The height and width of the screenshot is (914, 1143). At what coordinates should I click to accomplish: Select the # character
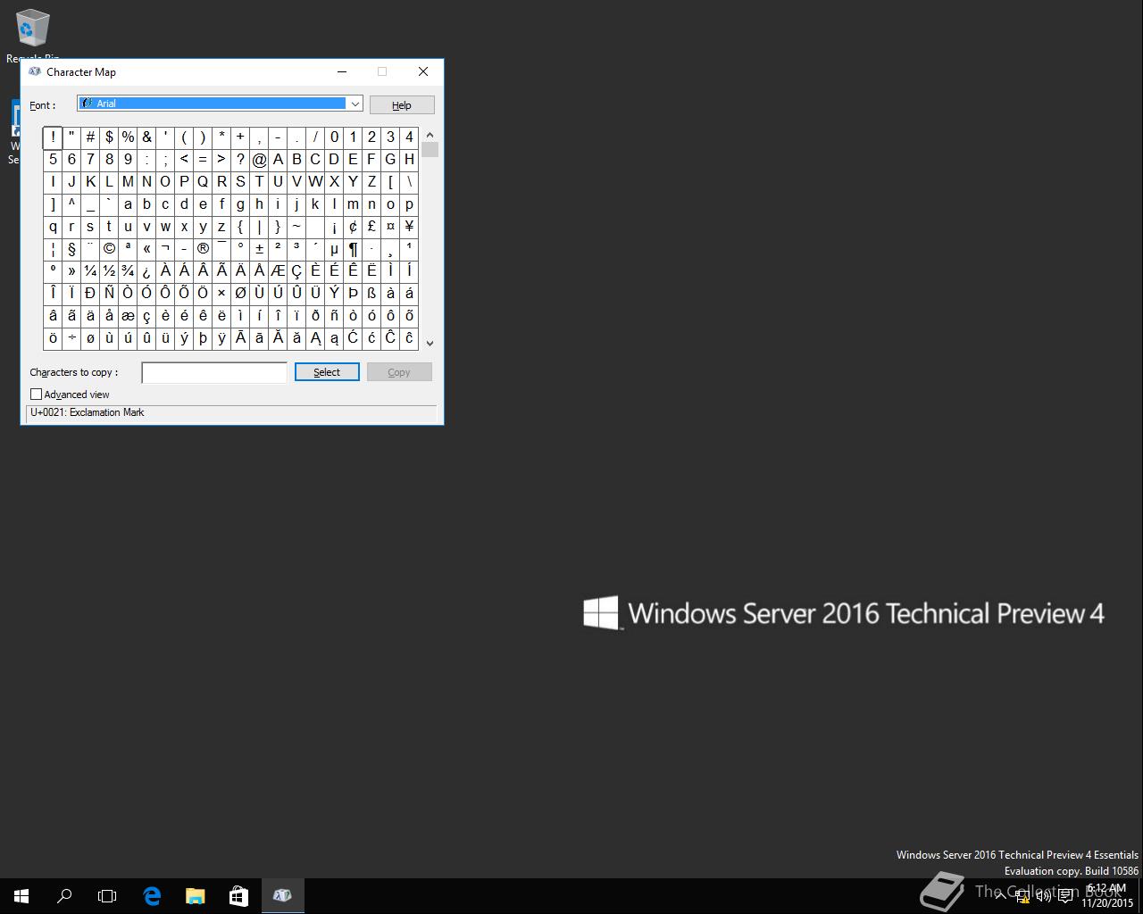[90, 137]
